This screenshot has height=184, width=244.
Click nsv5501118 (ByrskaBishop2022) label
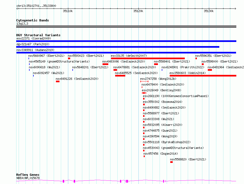pyautogui.click(x=167, y=142)
